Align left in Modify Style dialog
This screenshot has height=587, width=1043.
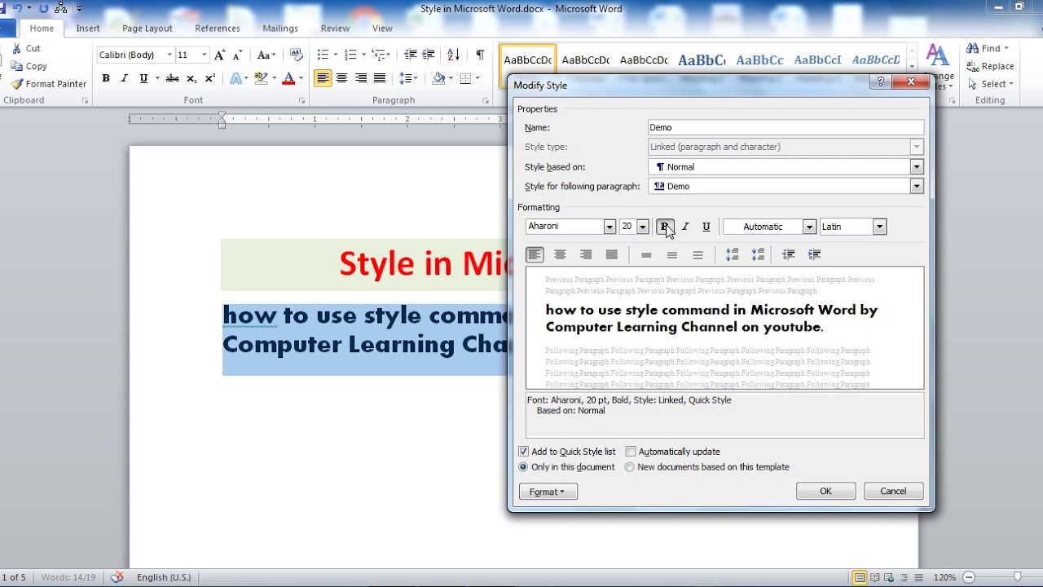[x=535, y=255]
